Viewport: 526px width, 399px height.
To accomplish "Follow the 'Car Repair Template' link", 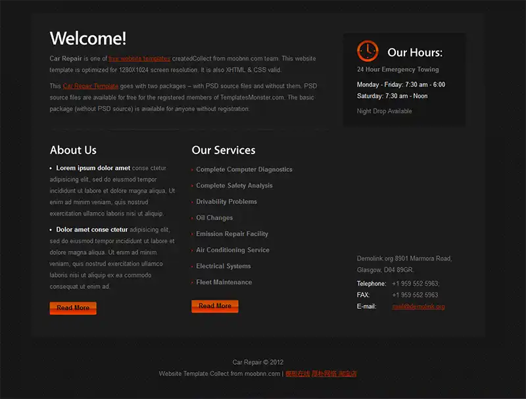I will 91,86.
